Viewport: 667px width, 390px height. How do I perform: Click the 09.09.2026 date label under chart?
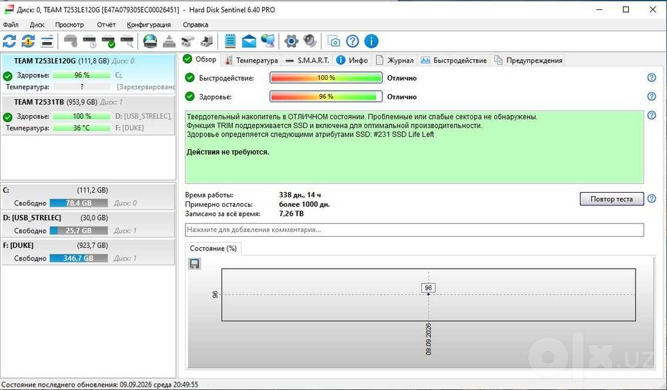[428, 339]
